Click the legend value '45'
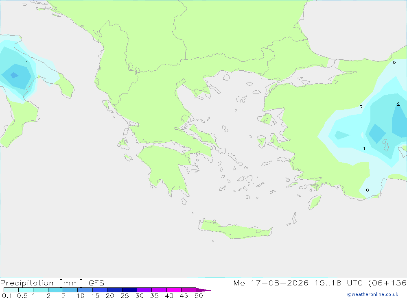 [184, 296]
